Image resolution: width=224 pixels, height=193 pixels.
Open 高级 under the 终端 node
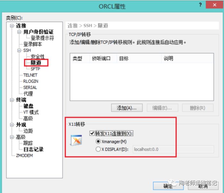click(28, 119)
